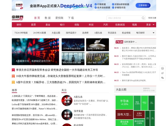This screenshot has width=168, height=126.
Task: Open the 投教家园 channel in the red bar
Action: 120,25
